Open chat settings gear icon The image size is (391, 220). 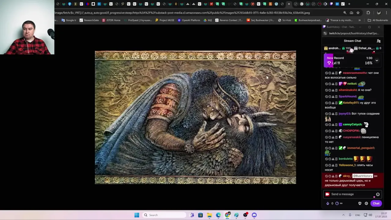pyautogui.click(x=366, y=204)
